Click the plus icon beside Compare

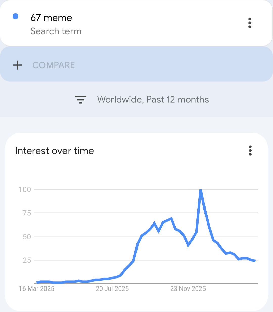(x=18, y=65)
